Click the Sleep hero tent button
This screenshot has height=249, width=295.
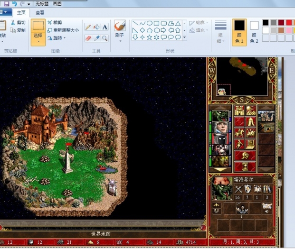click(251, 122)
